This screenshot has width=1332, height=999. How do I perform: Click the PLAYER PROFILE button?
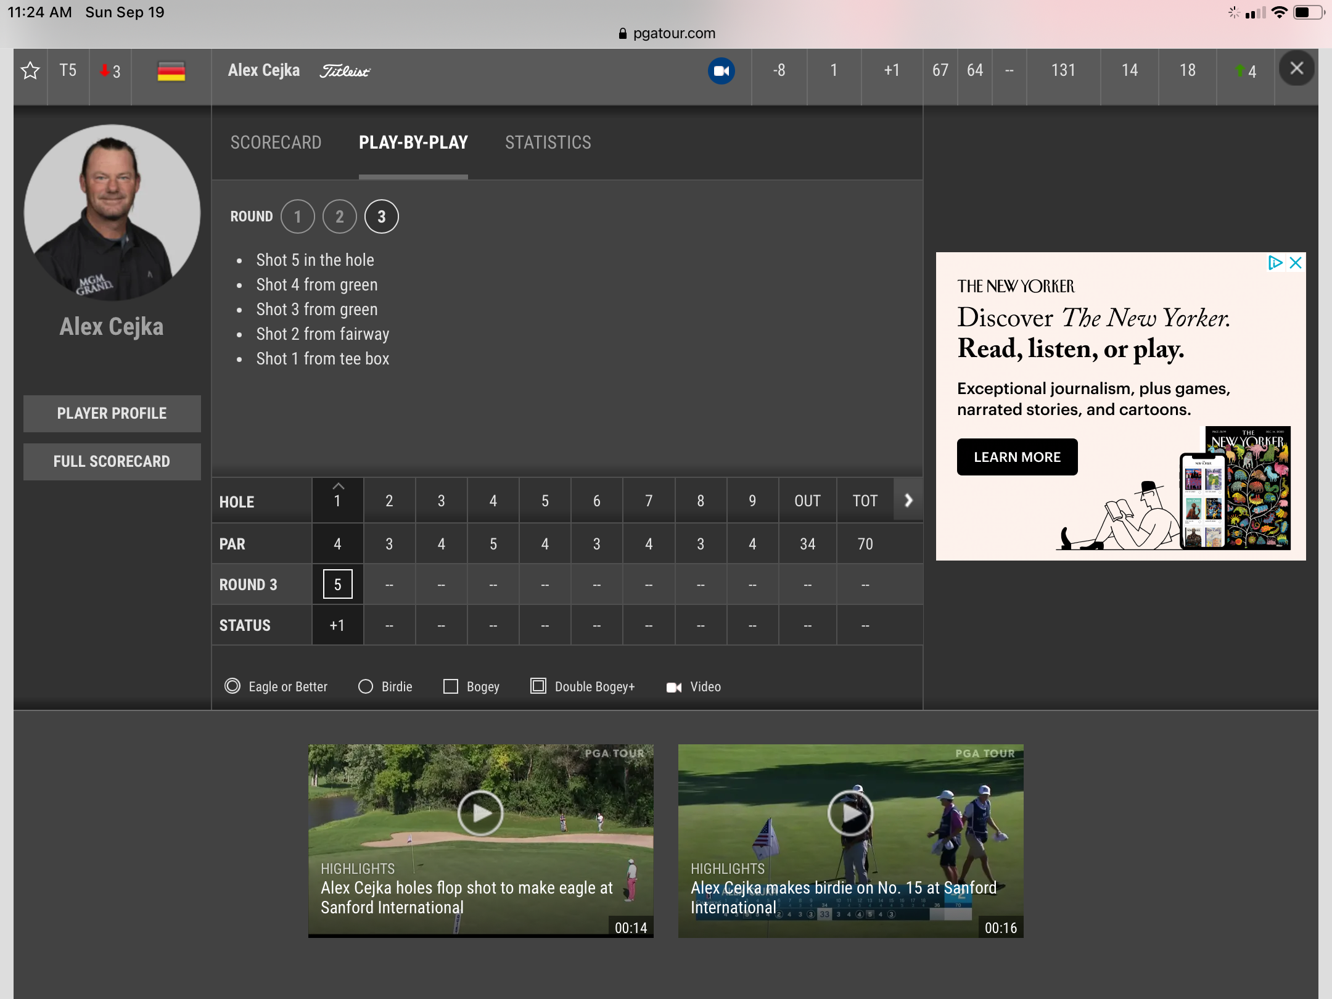[x=111, y=413]
